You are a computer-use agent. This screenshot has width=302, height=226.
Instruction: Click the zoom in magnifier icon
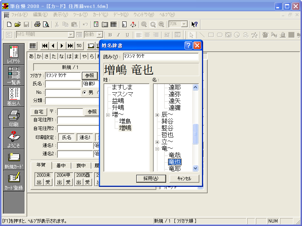pos(144,24)
